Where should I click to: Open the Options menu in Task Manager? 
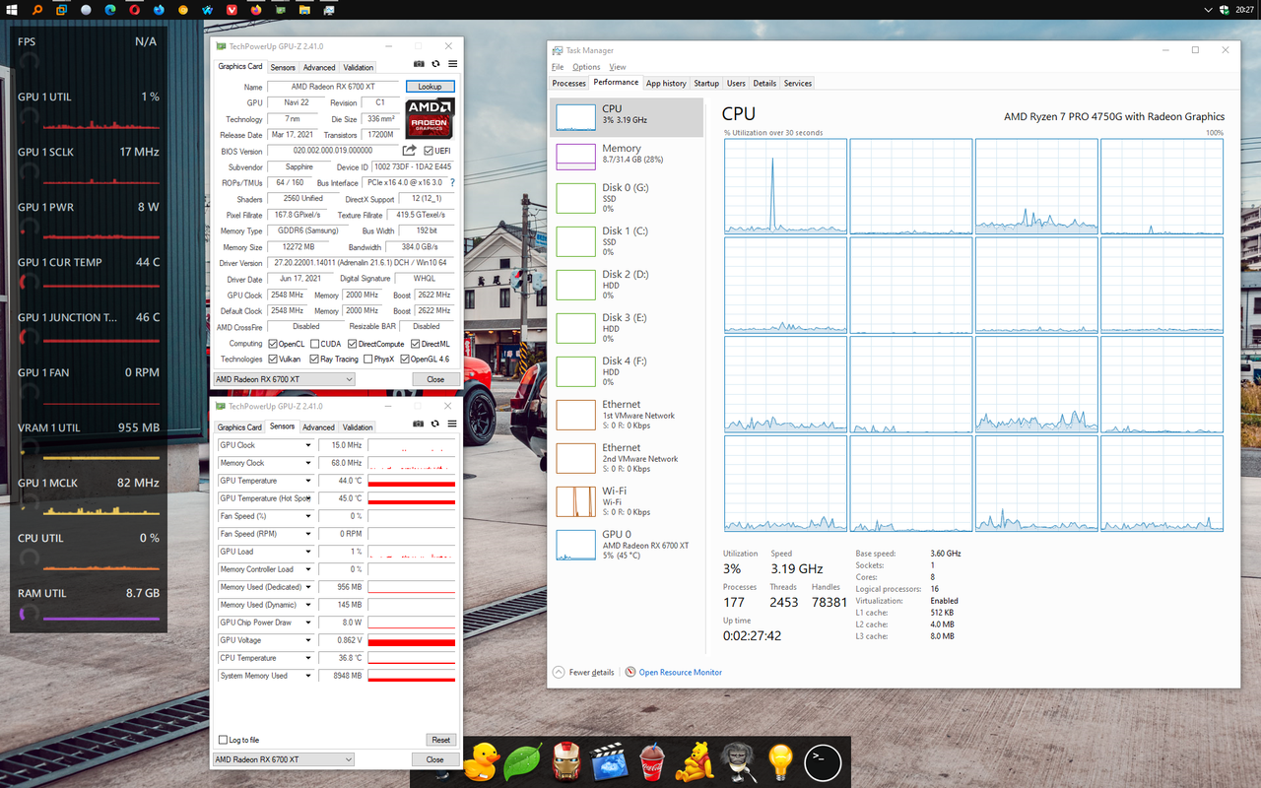(x=586, y=66)
